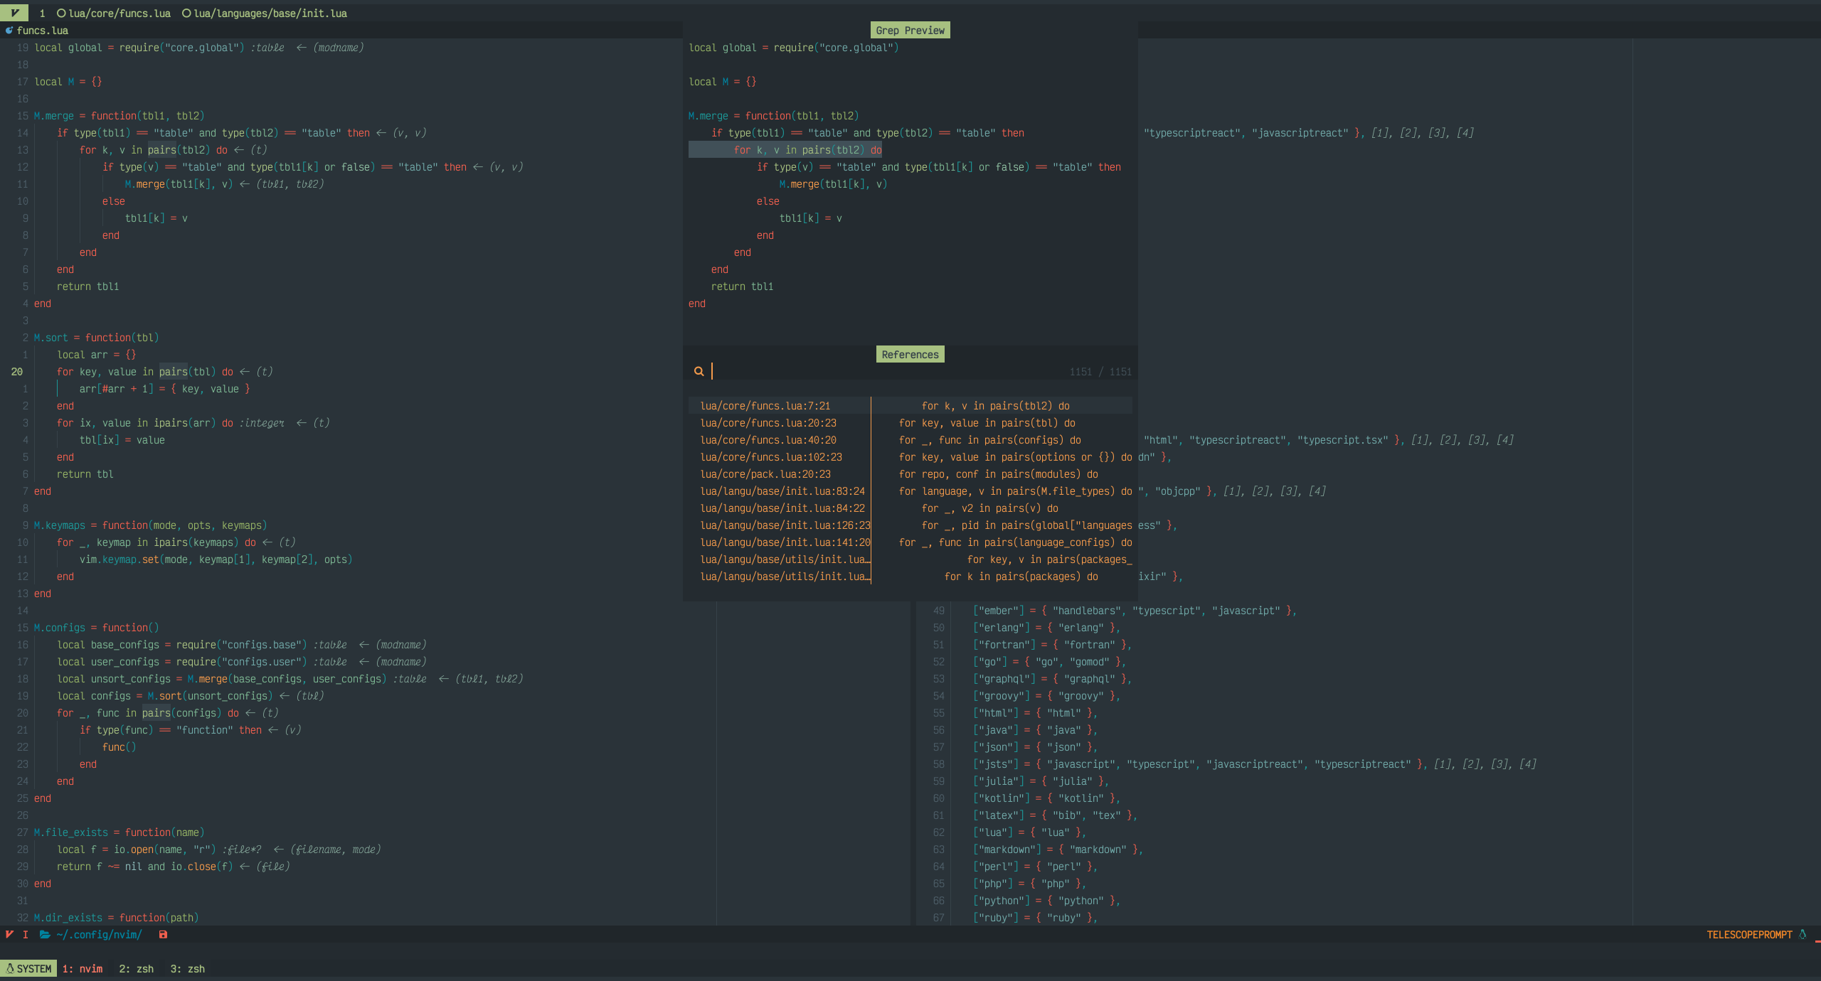Click the TELESCOPEPROMPT filetype label
Screen dimensions: 1821x981
click(x=1749, y=935)
